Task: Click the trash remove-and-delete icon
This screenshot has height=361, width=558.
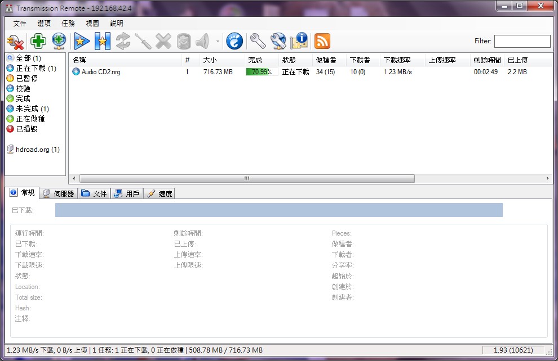Action: (x=184, y=41)
